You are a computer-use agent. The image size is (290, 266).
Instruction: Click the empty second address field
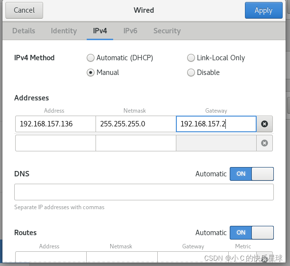point(55,143)
